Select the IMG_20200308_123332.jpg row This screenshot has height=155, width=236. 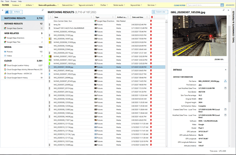click(x=107, y=95)
